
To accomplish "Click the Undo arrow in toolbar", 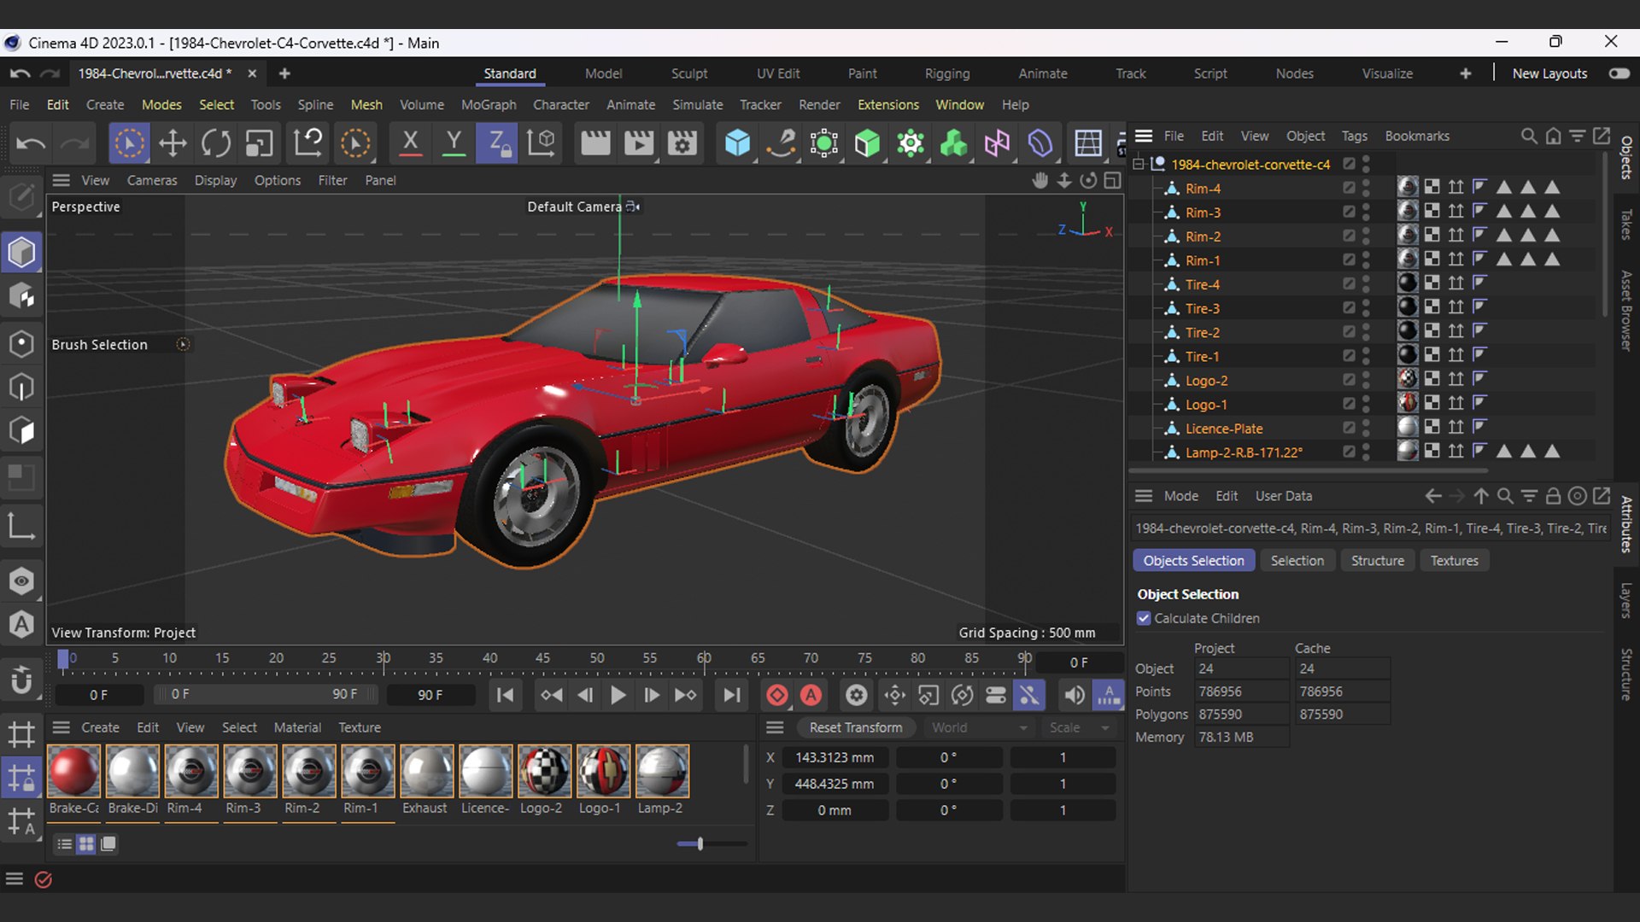I will [x=31, y=143].
